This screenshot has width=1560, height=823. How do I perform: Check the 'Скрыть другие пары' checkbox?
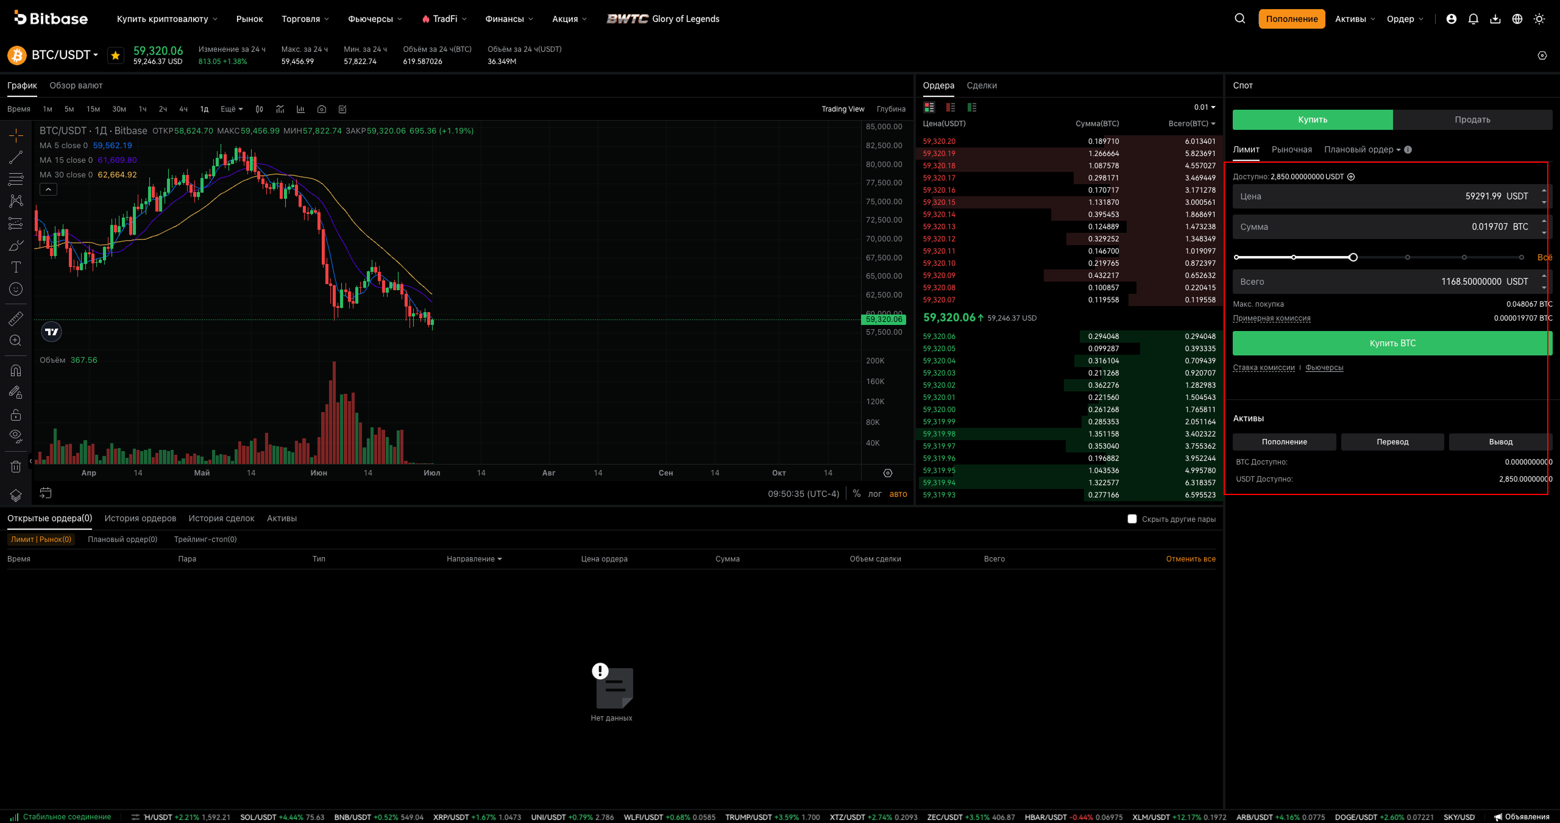1132,519
